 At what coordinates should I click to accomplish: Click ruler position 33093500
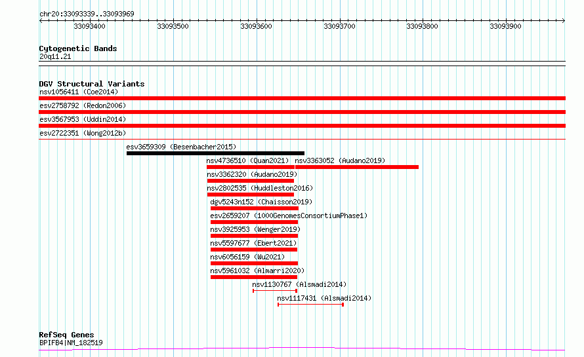[x=173, y=26]
